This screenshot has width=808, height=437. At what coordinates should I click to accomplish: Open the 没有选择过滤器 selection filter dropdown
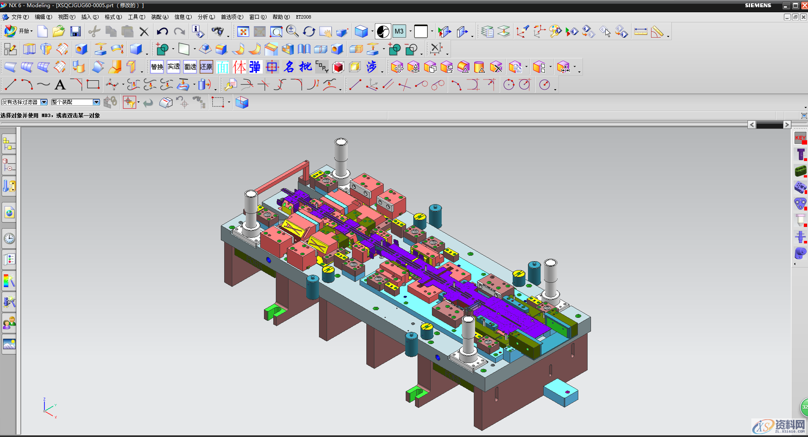pyautogui.click(x=44, y=102)
